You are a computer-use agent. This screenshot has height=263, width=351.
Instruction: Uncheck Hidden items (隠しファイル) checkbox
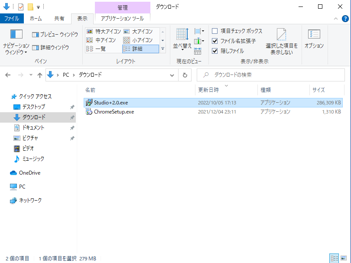[x=215, y=51]
